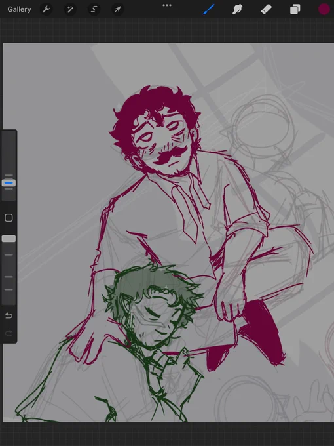The height and width of the screenshot is (446, 334).
Task: Open the Adjustments magic wand menu
Action: tap(70, 9)
